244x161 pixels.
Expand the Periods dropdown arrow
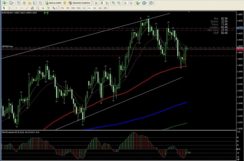[146, 3]
